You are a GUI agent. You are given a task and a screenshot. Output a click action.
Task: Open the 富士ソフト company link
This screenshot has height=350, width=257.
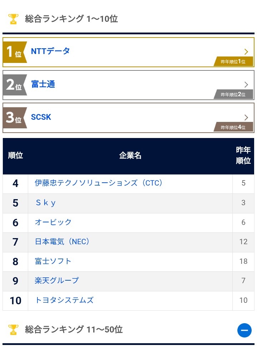53,261
